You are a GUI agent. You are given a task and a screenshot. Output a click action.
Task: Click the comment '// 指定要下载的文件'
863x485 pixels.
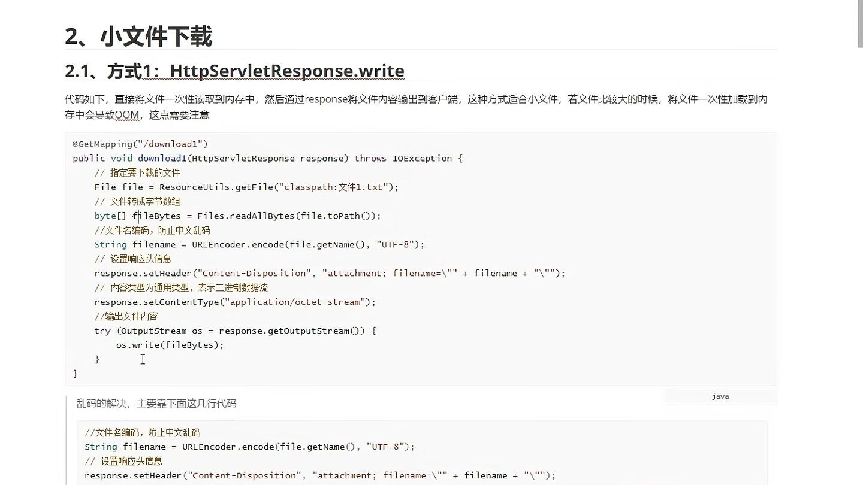tap(137, 172)
